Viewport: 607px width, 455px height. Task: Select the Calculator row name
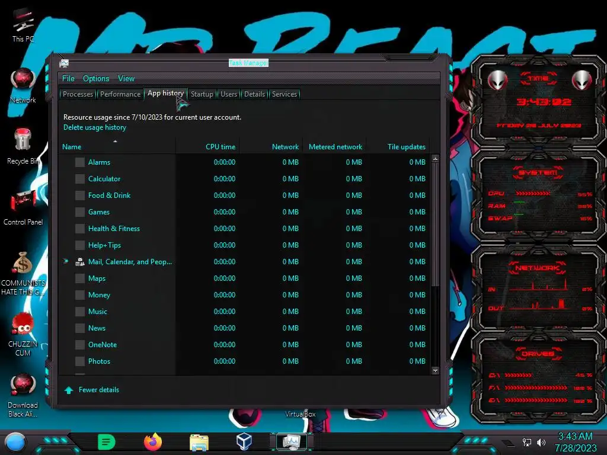click(x=104, y=179)
